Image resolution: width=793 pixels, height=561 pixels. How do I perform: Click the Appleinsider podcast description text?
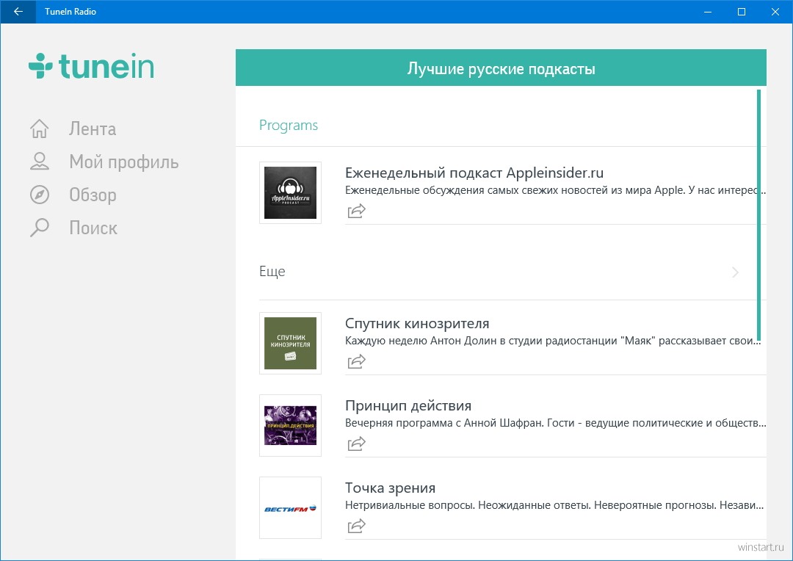555,190
